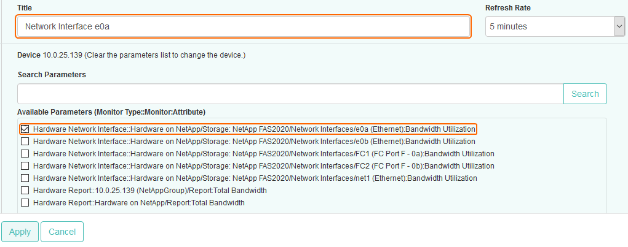Click inside the Search Parameters text box

click(290, 94)
